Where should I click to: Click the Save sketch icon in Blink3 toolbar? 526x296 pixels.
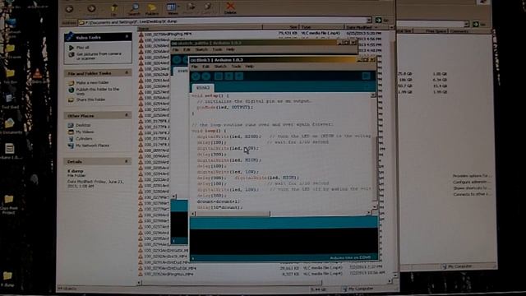tap(239, 76)
